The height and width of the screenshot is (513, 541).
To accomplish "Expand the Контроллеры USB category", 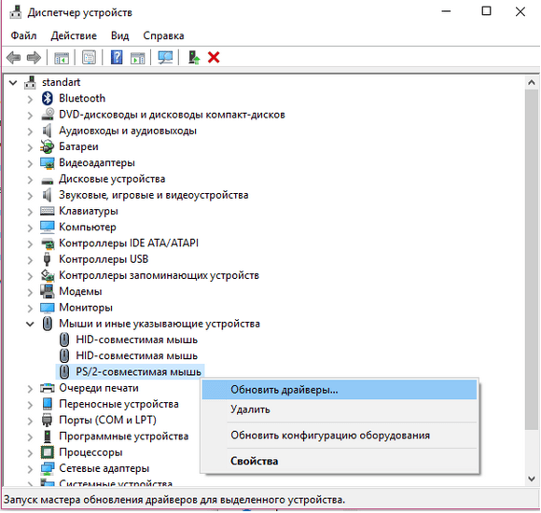I will point(30,260).
